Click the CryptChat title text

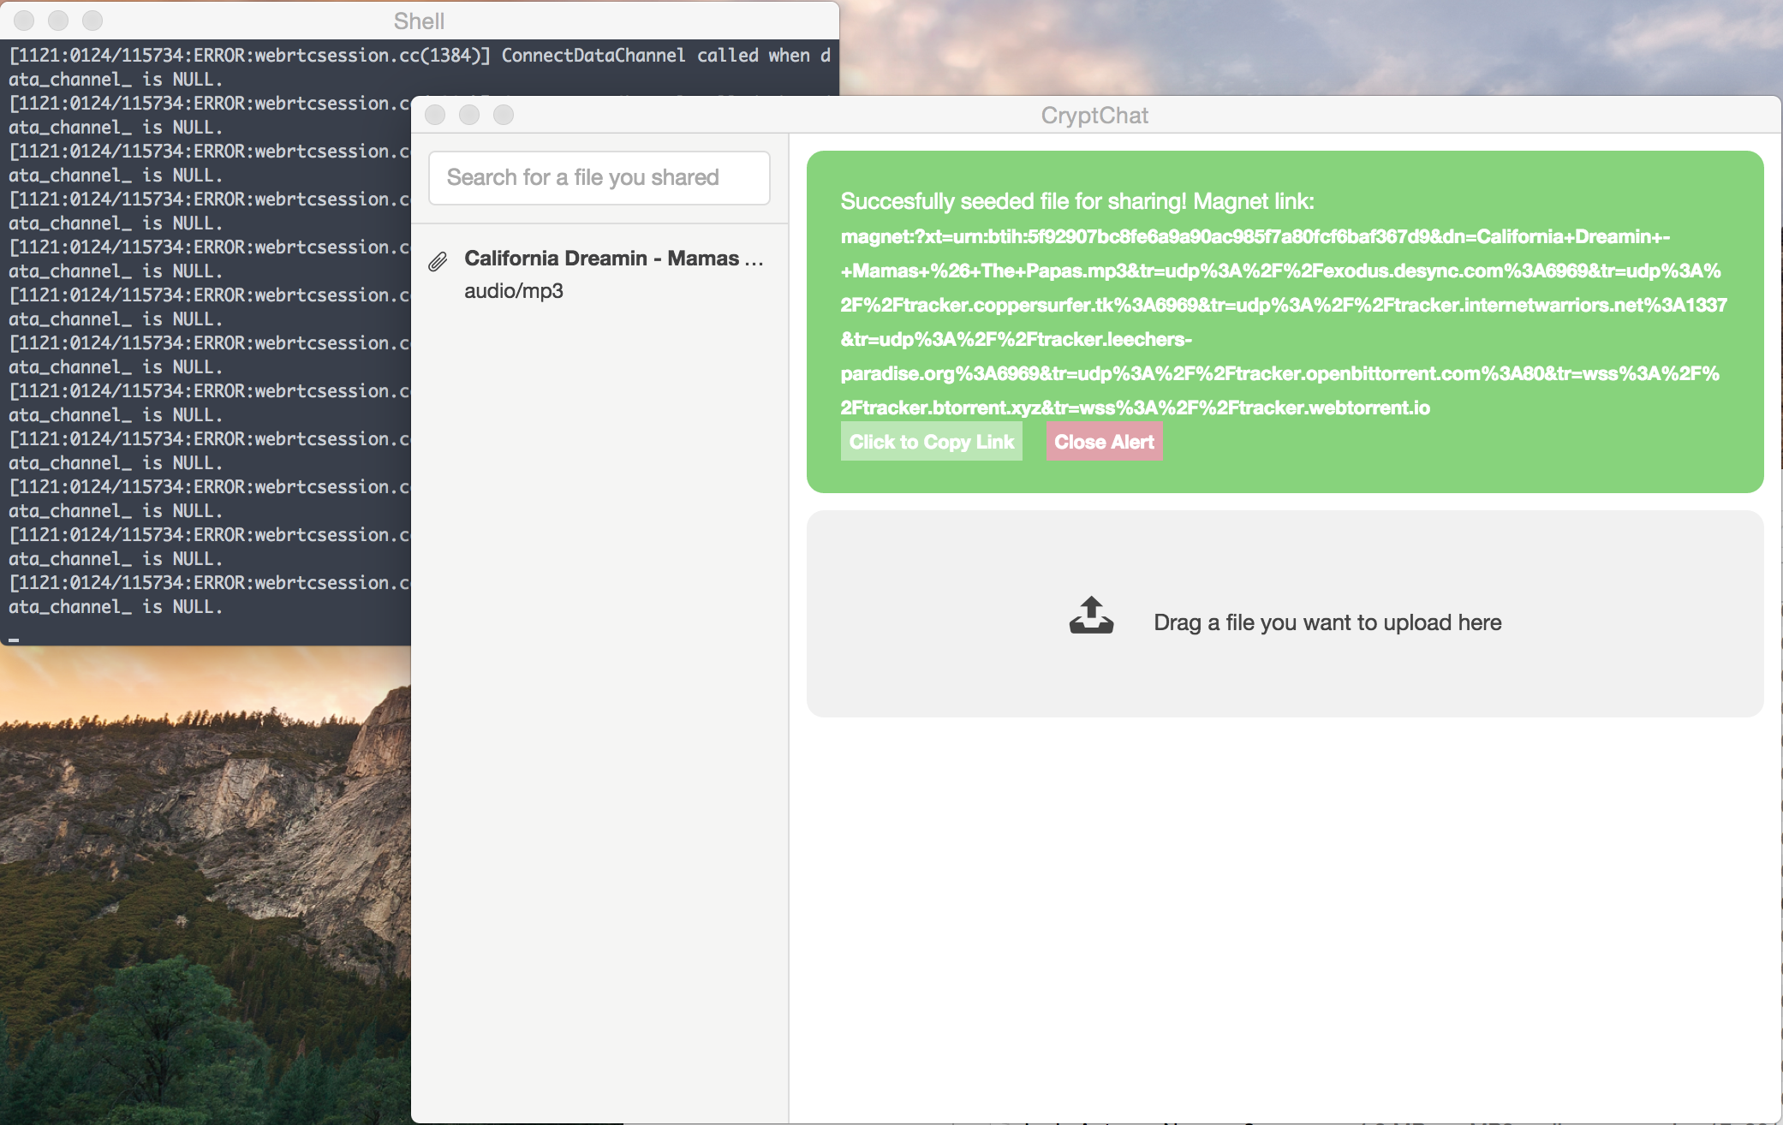tap(1094, 116)
